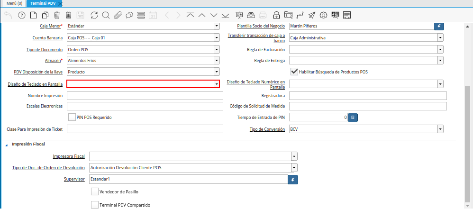Viewport: 473px width, 209px height.
Task: Close the Terminal PDV tab
Action: [60, 4]
